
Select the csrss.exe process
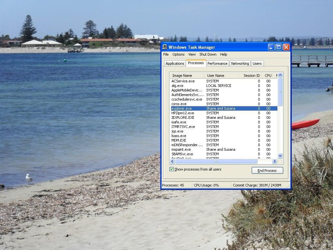(224, 104)
